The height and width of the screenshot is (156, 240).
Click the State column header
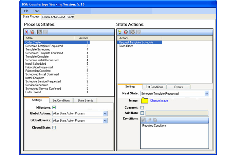(x=49, y=38)
